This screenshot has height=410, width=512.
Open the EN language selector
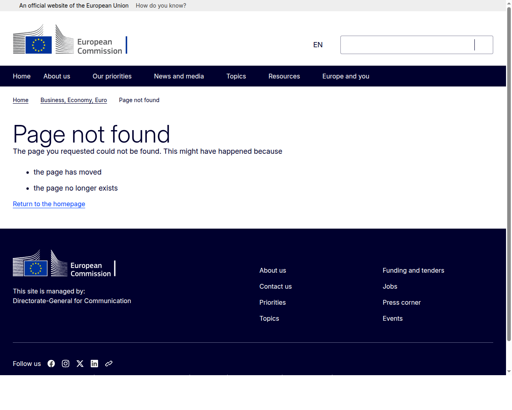(318, 45)
